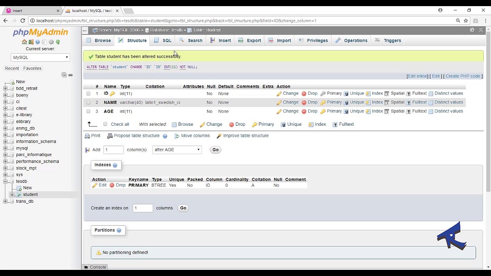Click the browser address bar
Viewport: 491px width, 276px height.
(242, 21)
